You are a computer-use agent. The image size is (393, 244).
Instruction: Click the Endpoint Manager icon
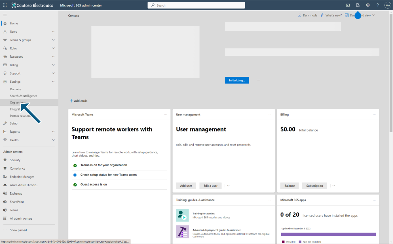[x=5, y=177]
